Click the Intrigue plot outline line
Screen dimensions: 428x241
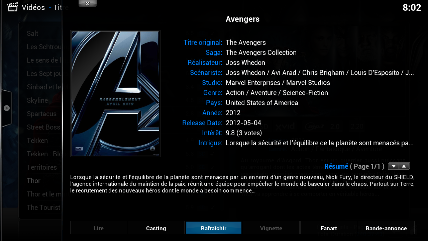click(320, 143)
